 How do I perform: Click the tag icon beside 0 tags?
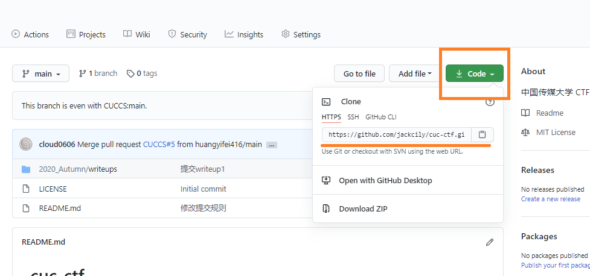(x=130, y=74)
